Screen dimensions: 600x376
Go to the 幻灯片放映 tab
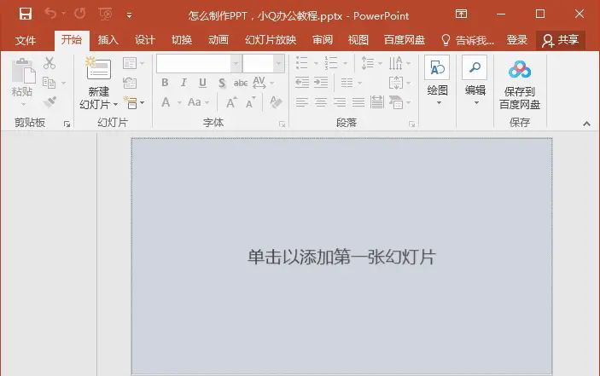tap(271, 40)
